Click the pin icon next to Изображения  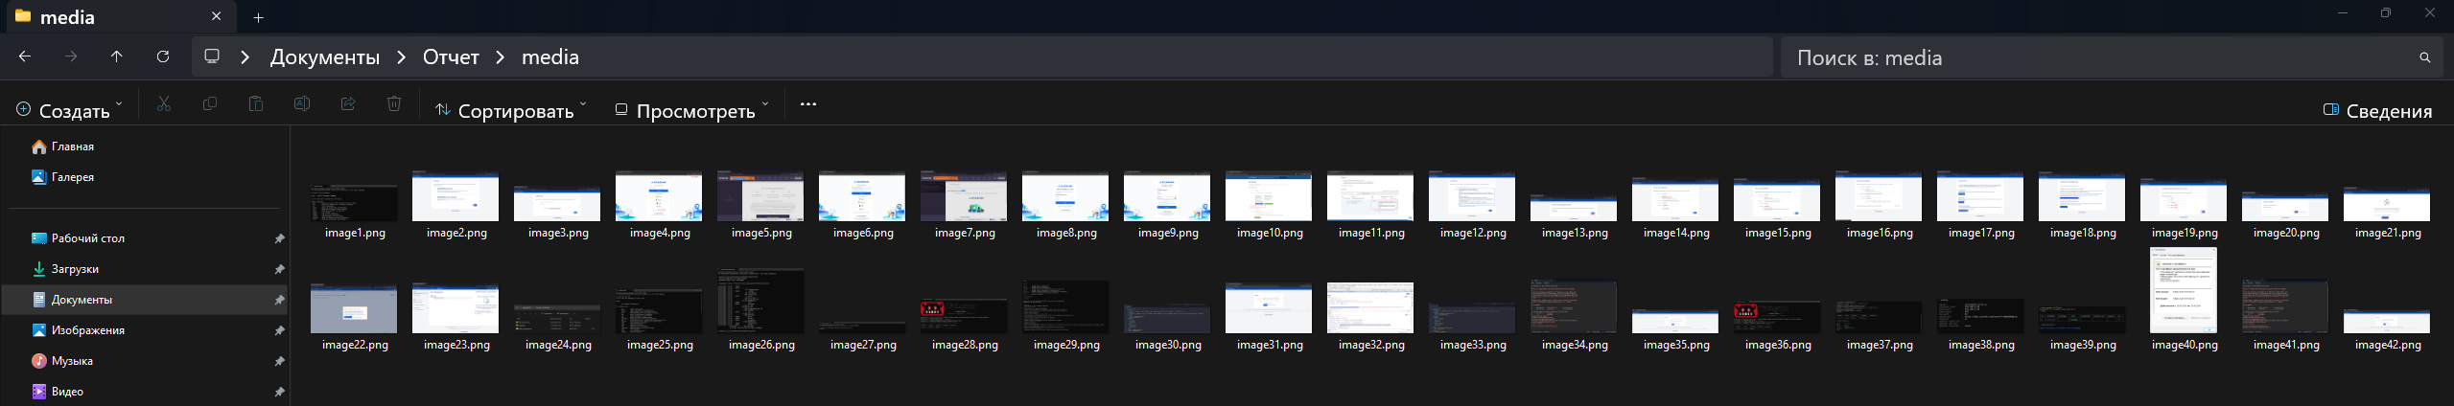279,330
